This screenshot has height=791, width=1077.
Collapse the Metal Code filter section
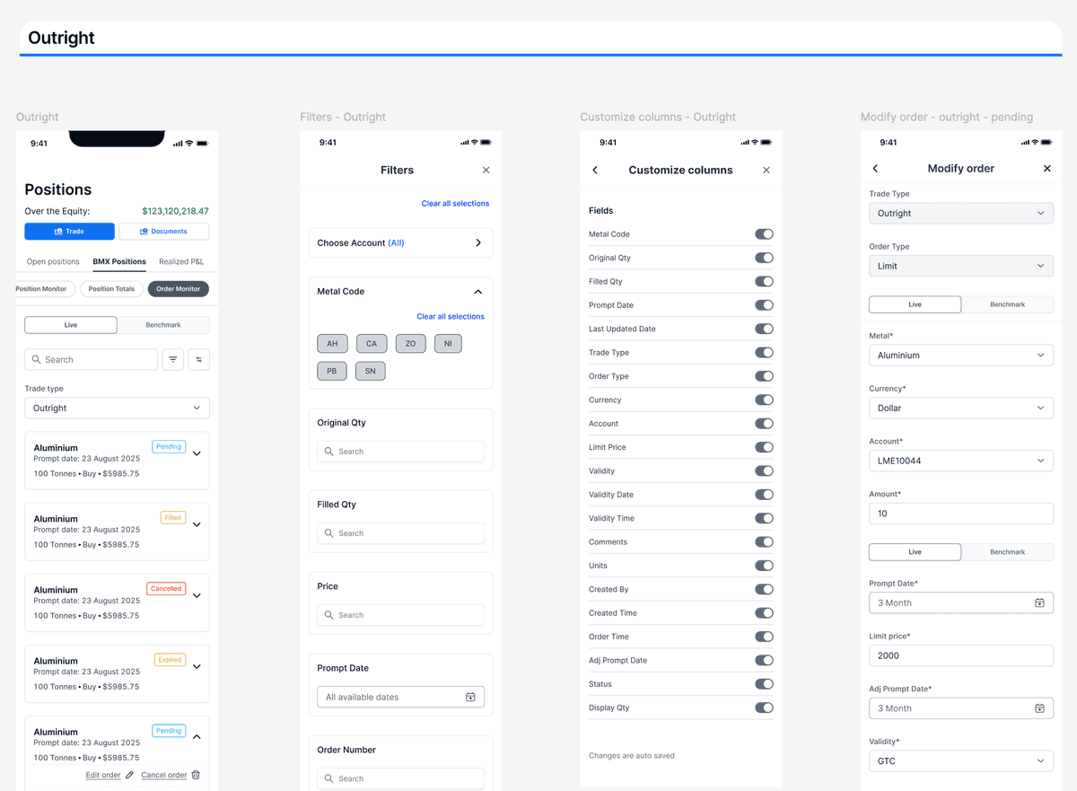click(x=477, y=292)
